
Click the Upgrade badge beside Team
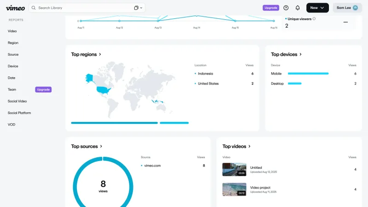[43, 89]
